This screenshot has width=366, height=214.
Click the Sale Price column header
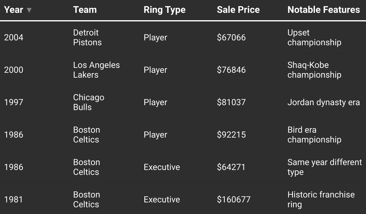click(x=238, y=10)
